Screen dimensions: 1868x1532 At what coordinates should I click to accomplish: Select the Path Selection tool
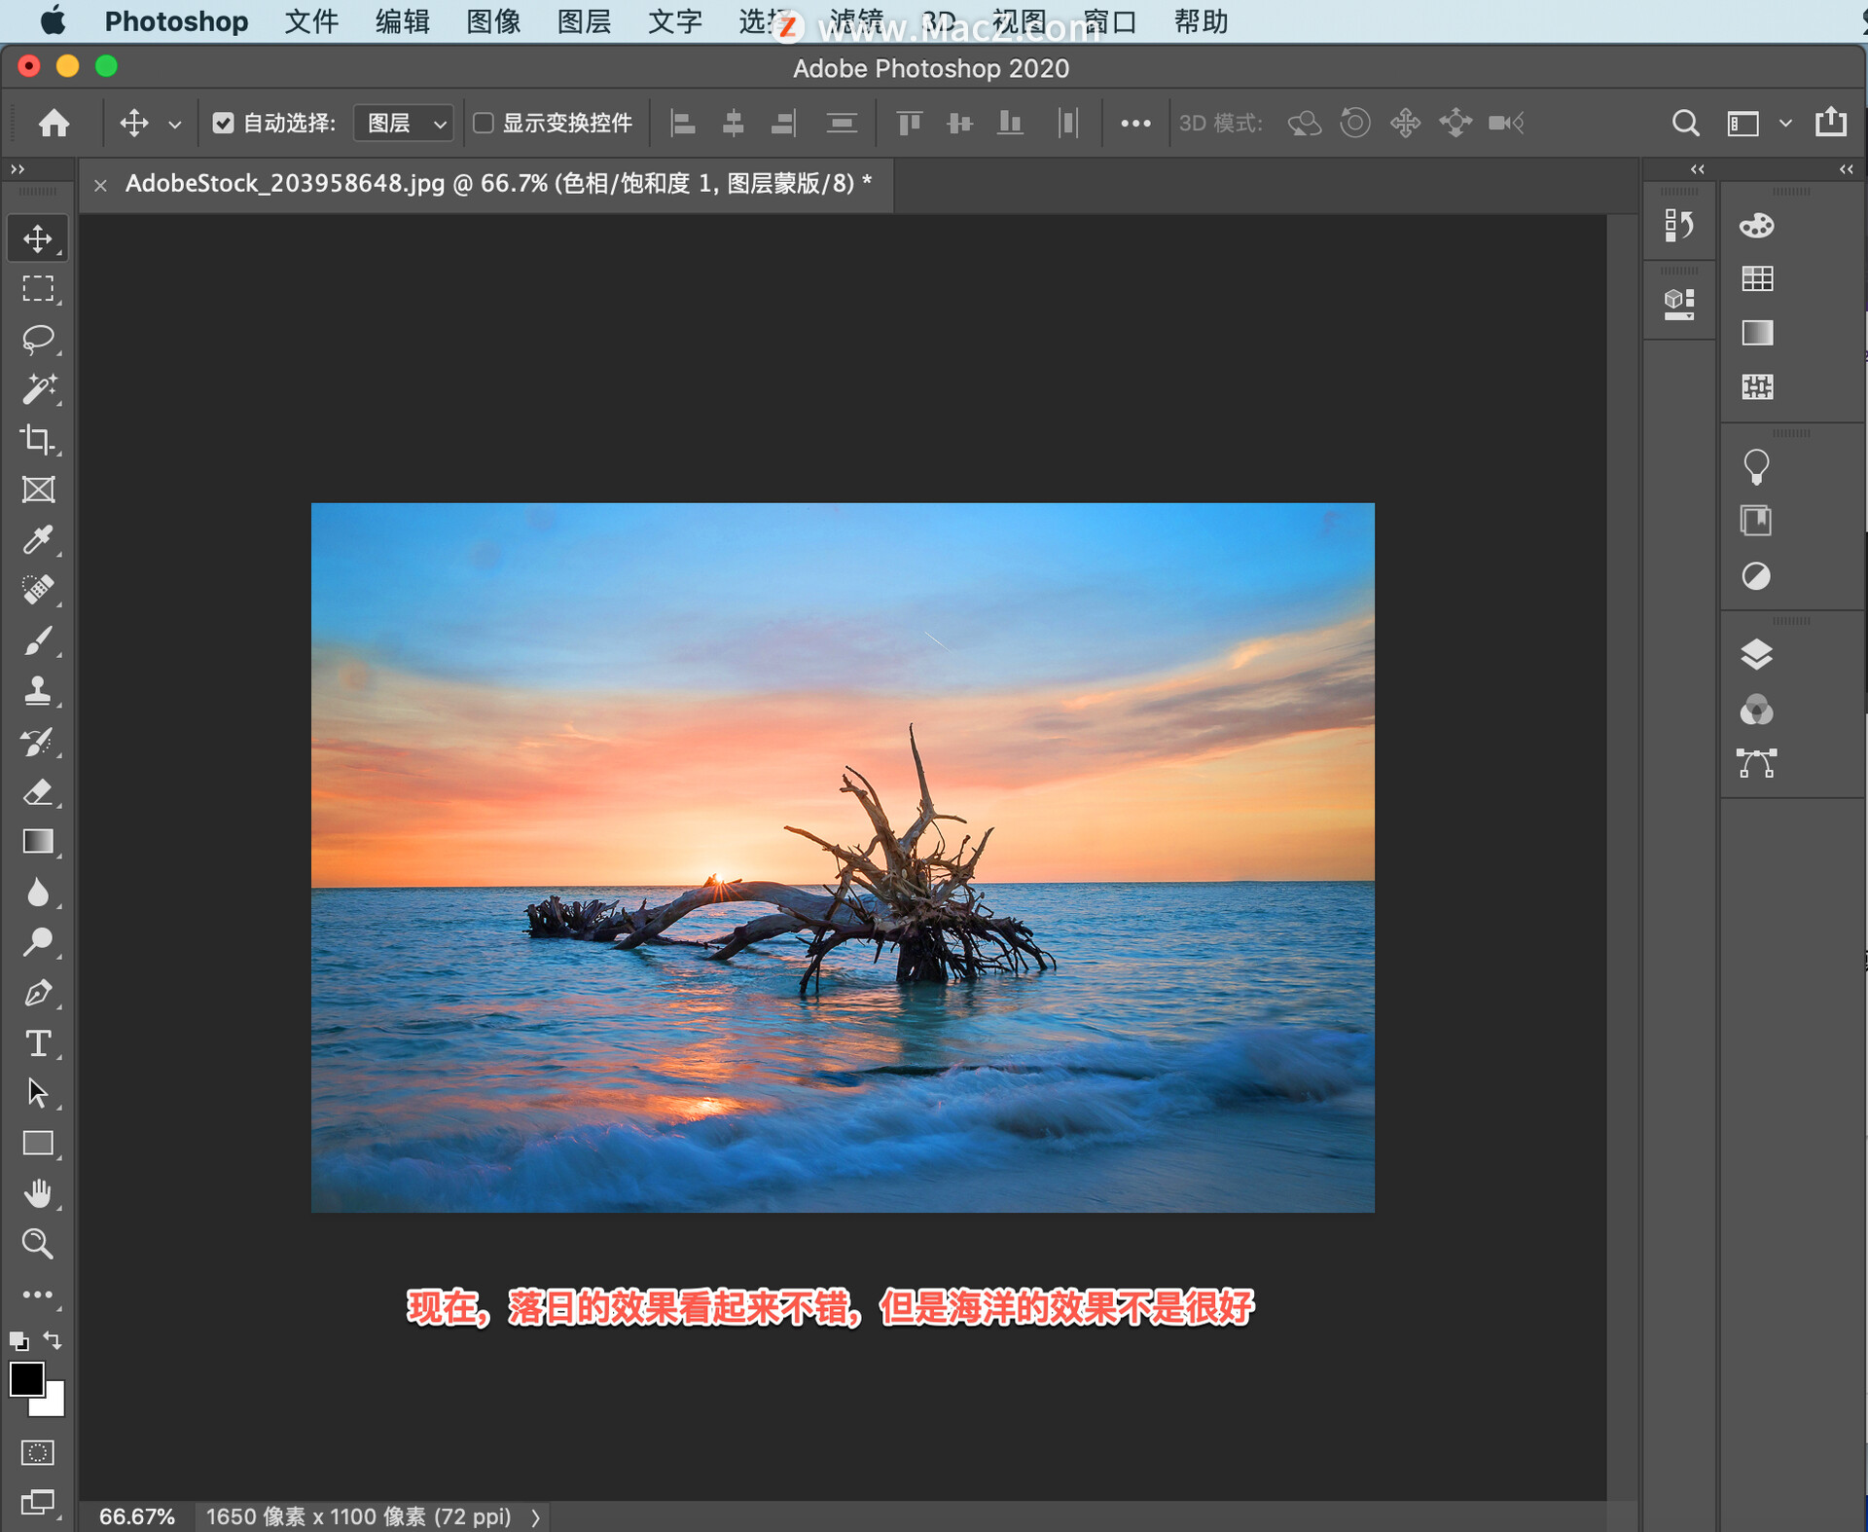pyautogui.click(x=38, y=1093)
